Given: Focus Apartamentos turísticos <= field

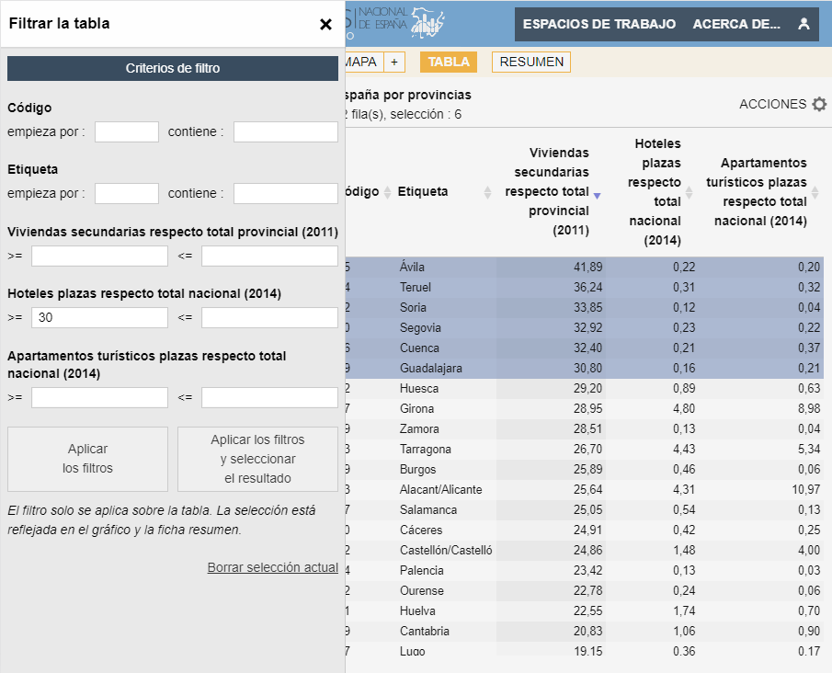Looking at the screenshot, I should pyautogui.click(x=269, y=397).
